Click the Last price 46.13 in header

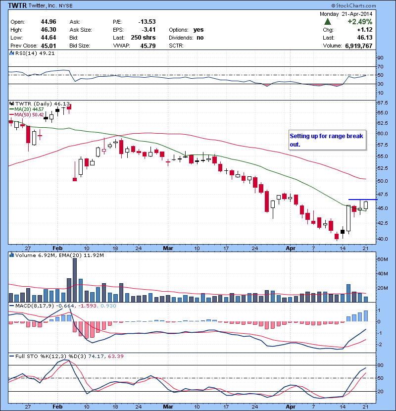pyautogui.click(x=365, y=38)
